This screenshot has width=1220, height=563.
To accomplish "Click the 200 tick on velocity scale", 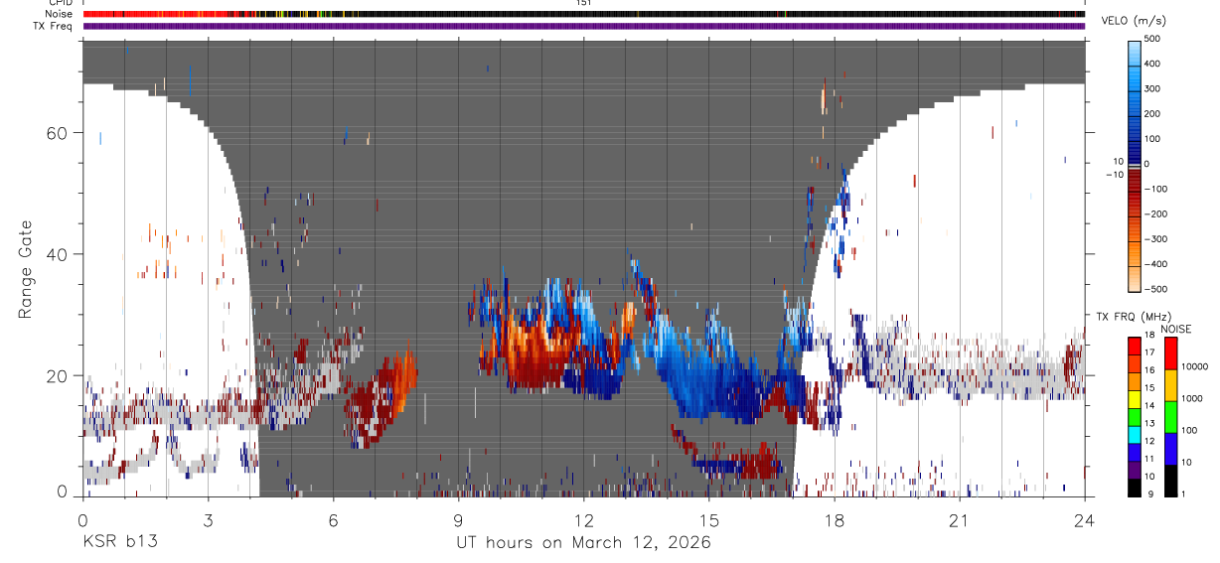I will pyautogui.click(x=1153, y=114).
